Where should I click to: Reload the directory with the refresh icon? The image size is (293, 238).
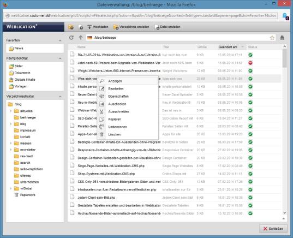point(71,38)
